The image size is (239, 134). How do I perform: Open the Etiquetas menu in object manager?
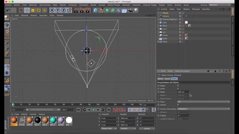(x=196, y=9)
